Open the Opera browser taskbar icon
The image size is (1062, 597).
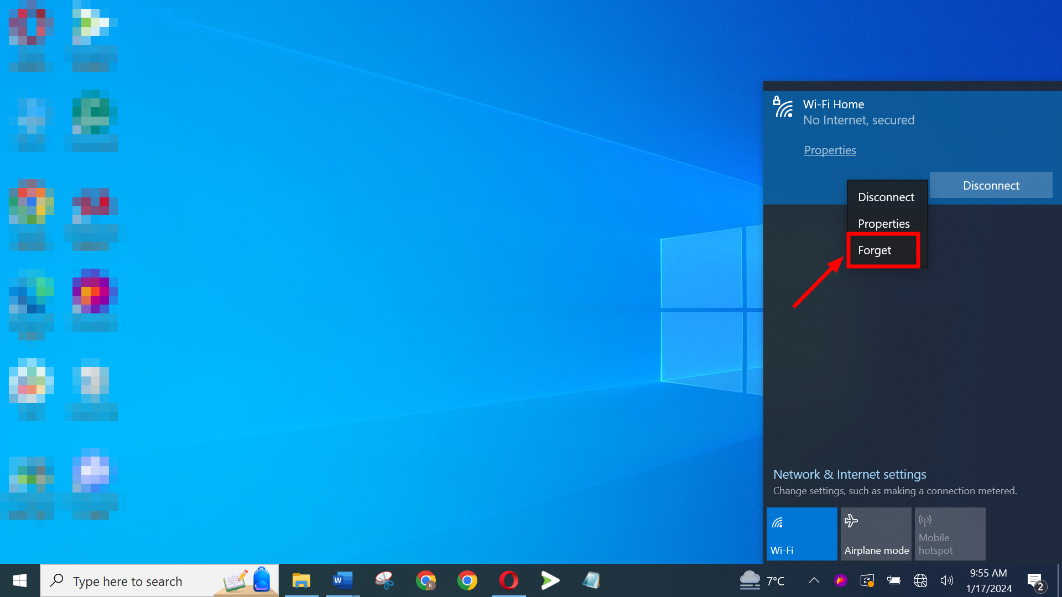tap(508, 580)
